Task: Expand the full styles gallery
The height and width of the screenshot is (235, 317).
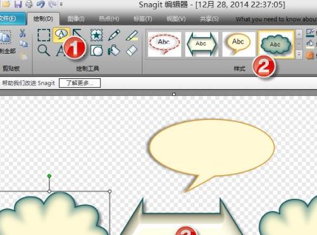Action: 299,54
